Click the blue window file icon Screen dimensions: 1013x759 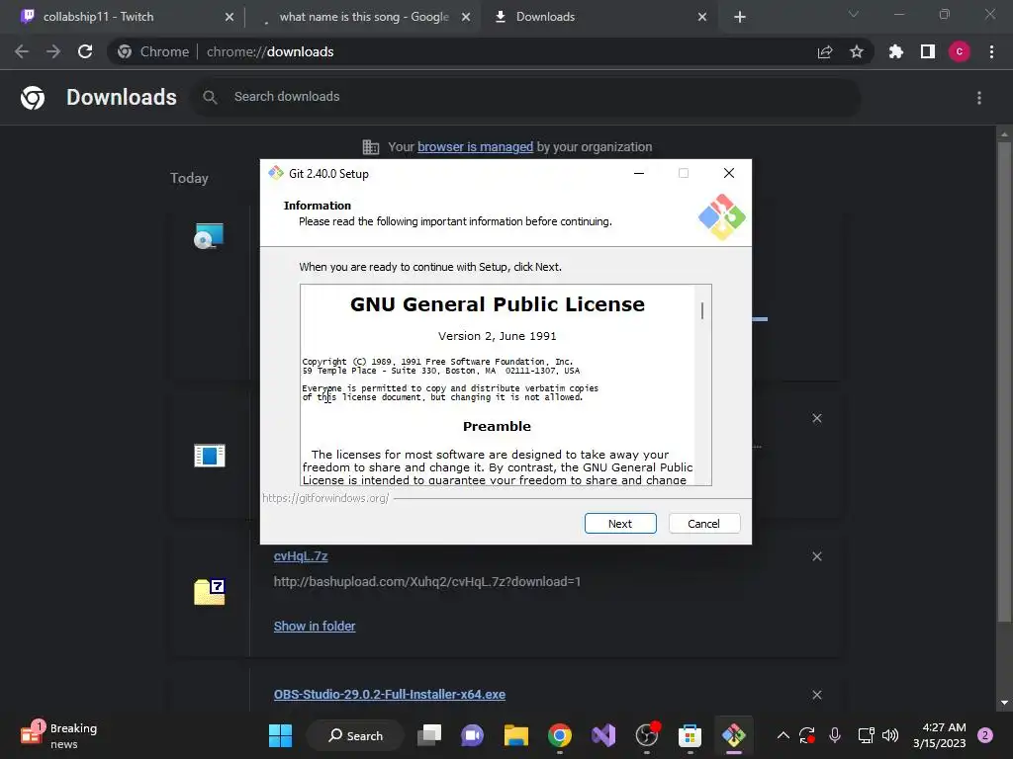[x=210, y=455]
